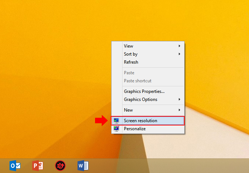Select Graphics Properties... entry
The height and width of the screenshot is (173, 249).
click(x=148, y=91)
